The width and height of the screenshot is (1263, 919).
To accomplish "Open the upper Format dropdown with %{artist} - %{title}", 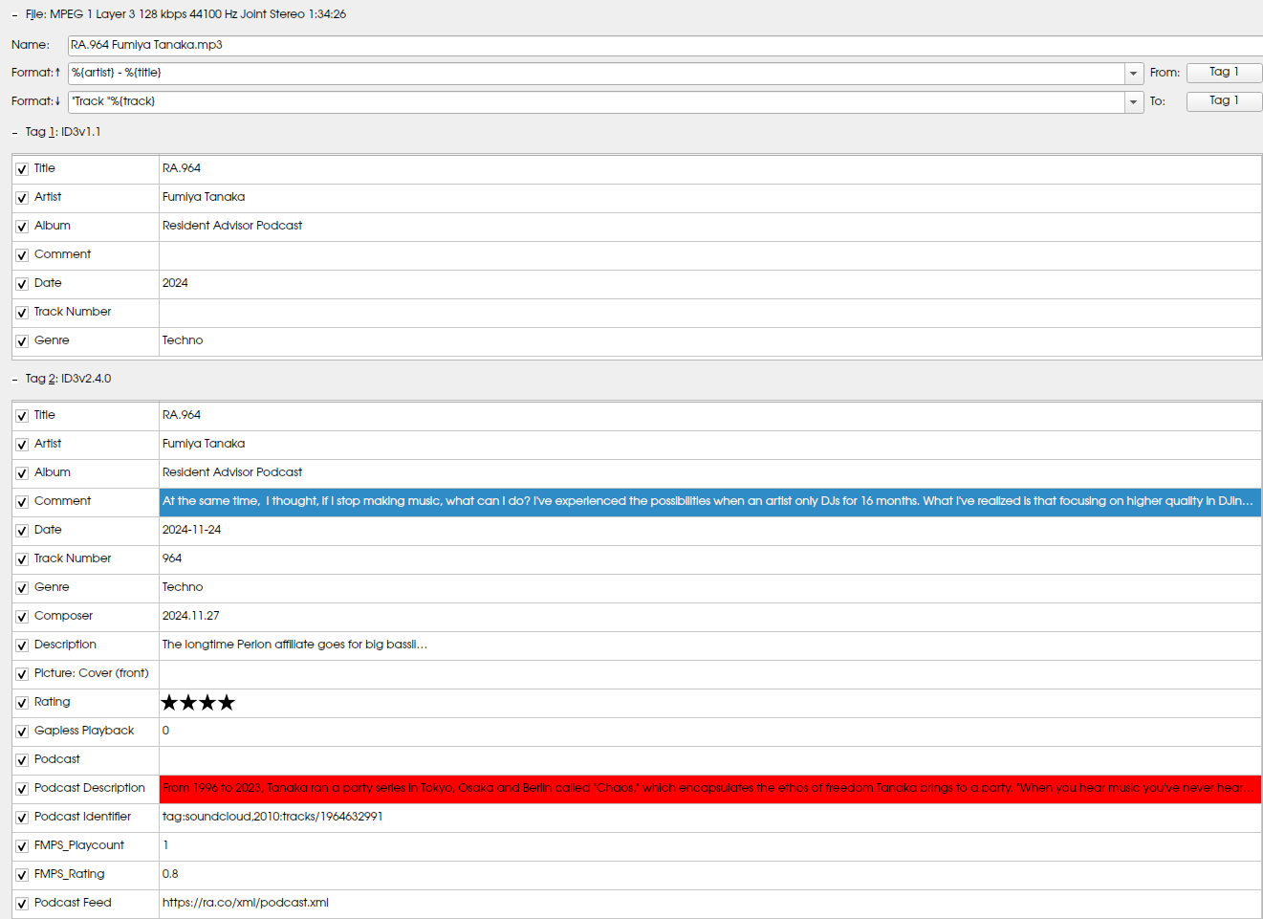I will pyautogui.click(x=1134, y=74).
